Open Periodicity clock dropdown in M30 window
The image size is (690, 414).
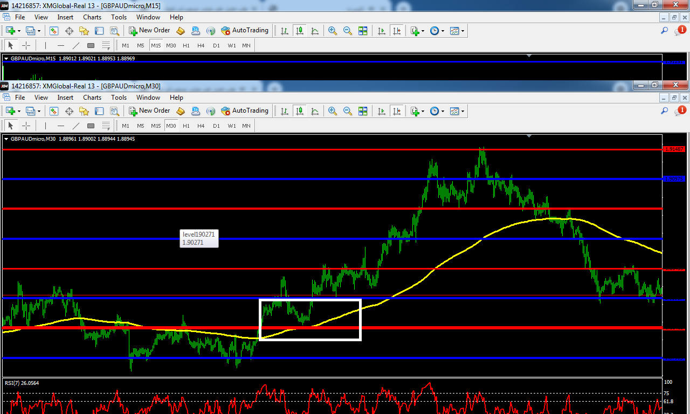443,111
